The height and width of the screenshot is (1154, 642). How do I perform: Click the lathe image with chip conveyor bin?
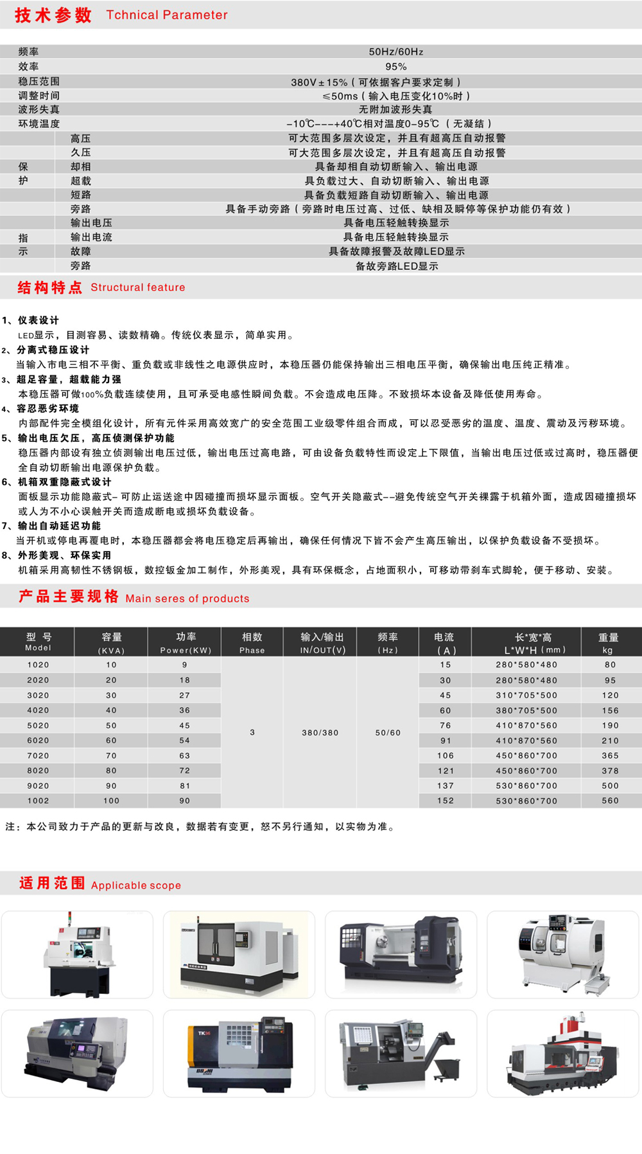tap(401, 1053)
